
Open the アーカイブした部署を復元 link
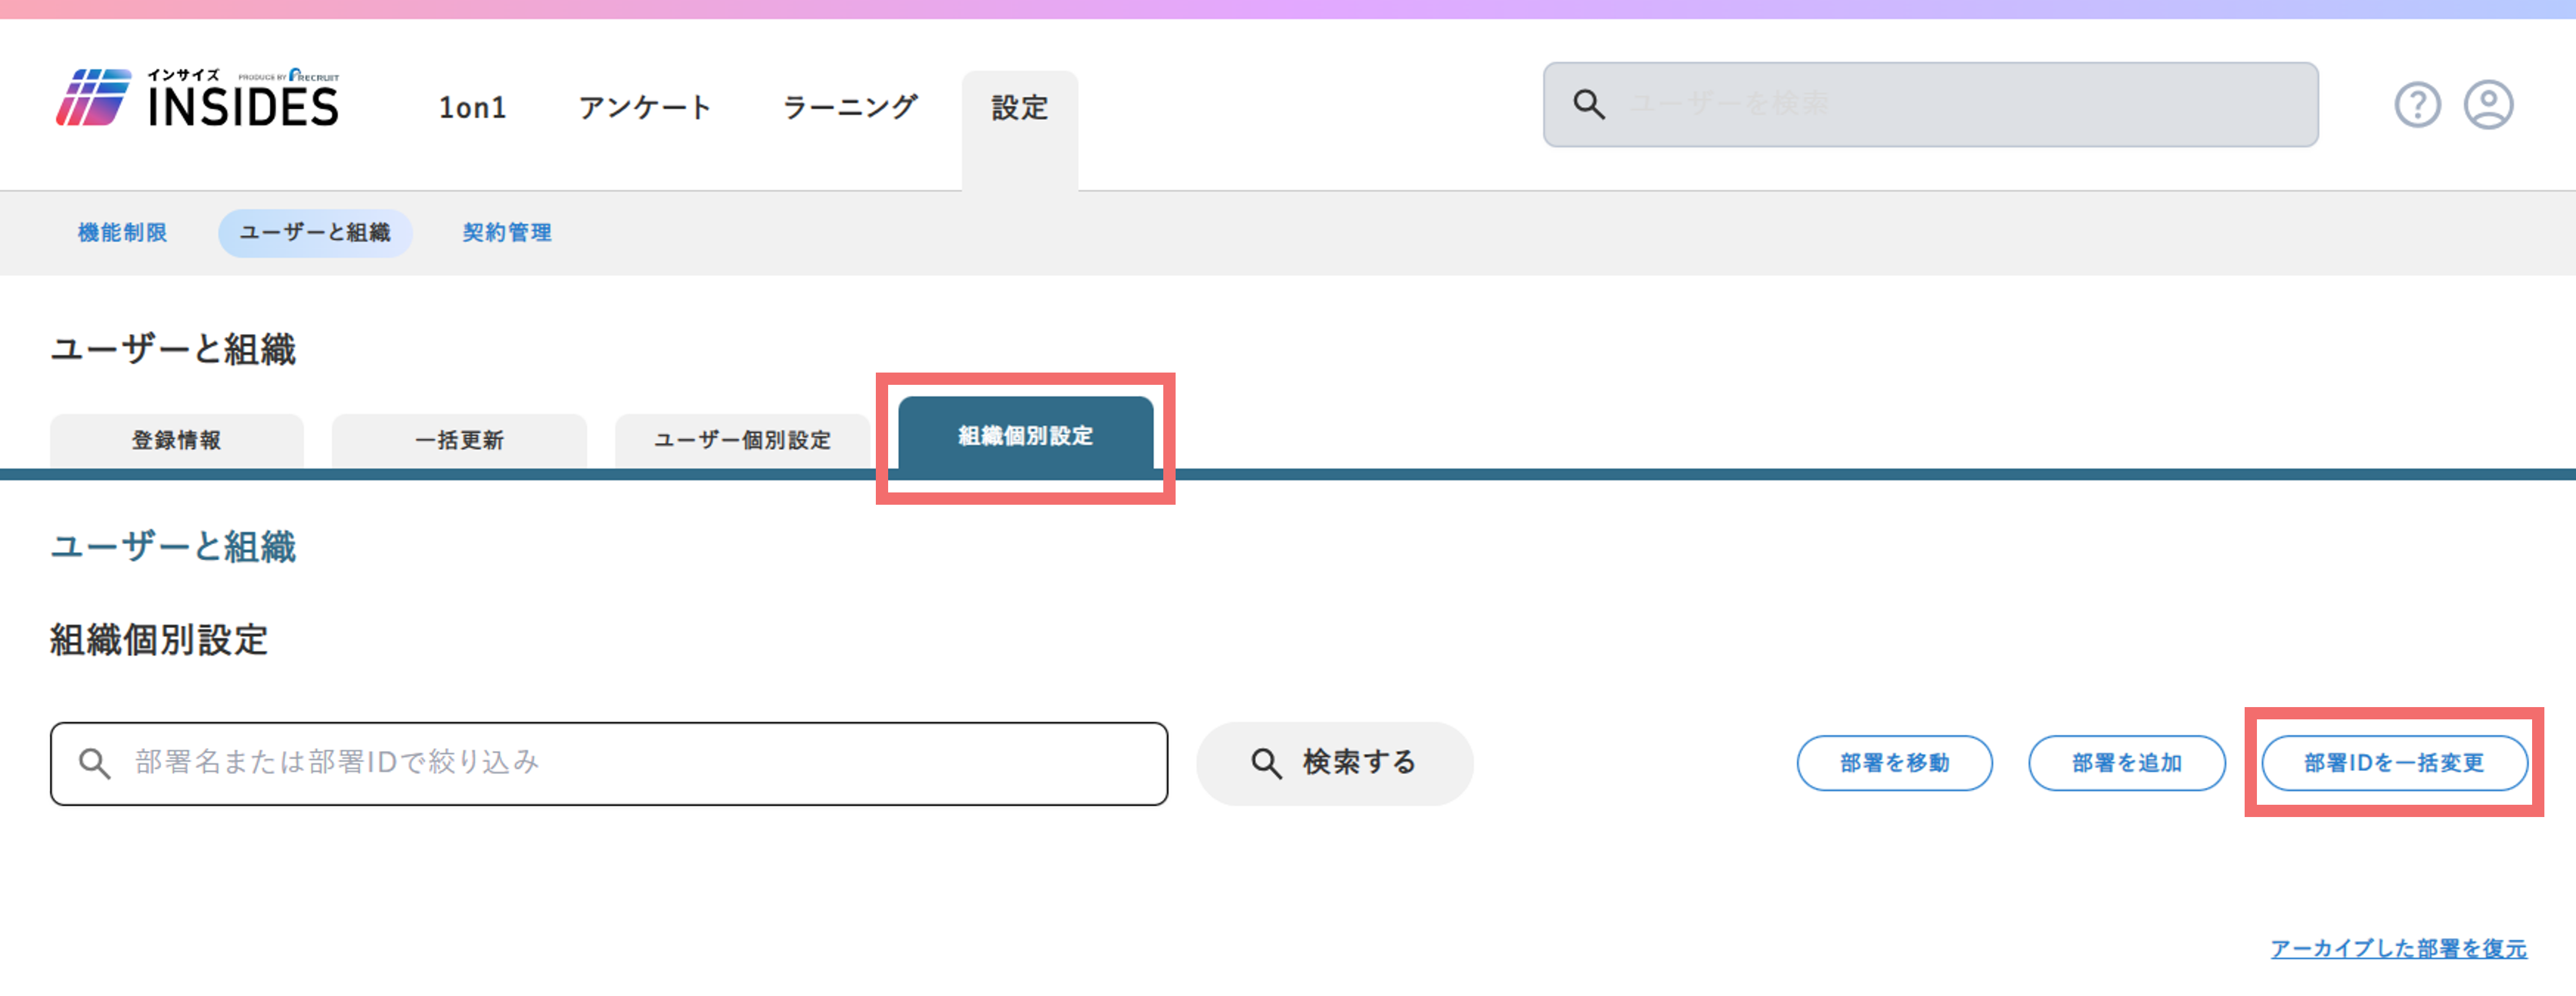click(2399, 948)
